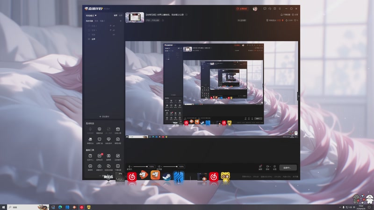Click the Windows taskbar search box
374x210 pixels.
[28, 207]
